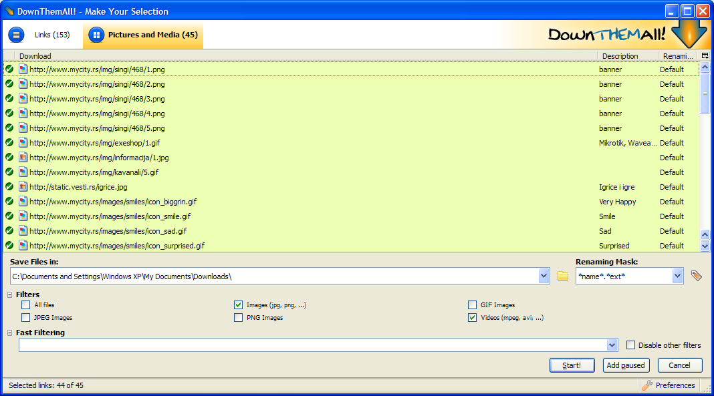This screenshot has height=396, width=714.
Task: Click file type icon of informacija/1.jpg
Action: [23, 158]
